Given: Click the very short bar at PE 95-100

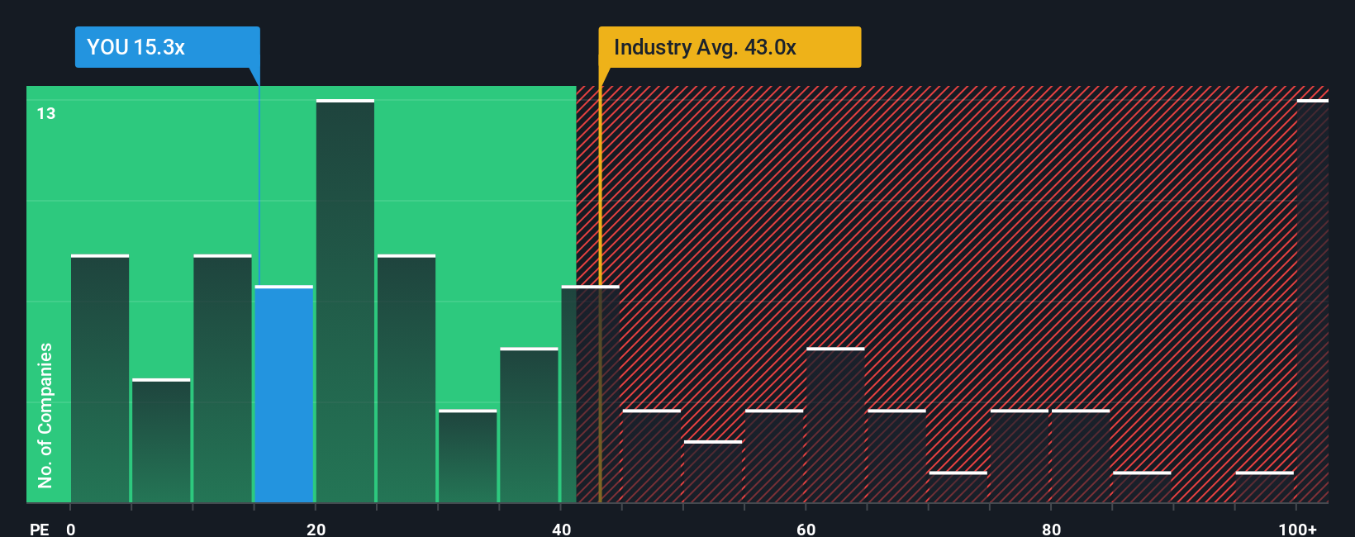Looking at the screenshot, I should tap(1265, 487).
